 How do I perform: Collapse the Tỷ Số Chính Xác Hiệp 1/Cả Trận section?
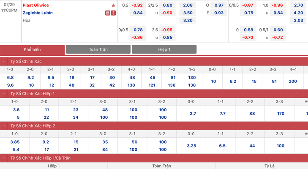tap(4, 158)
